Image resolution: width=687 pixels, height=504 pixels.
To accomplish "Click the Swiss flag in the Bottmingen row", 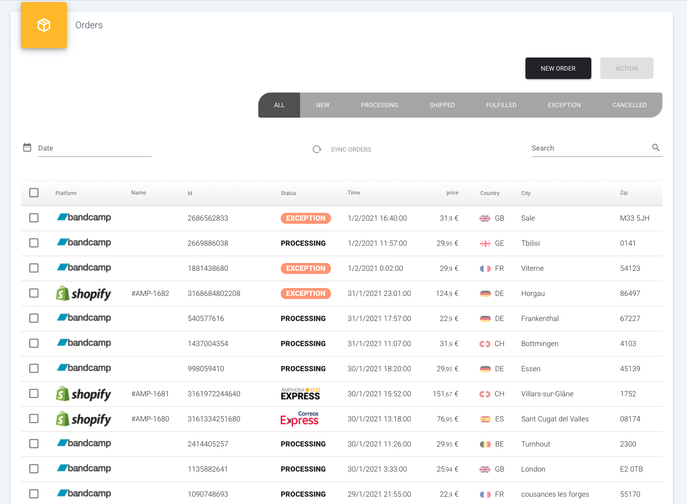I will point(485,344).
